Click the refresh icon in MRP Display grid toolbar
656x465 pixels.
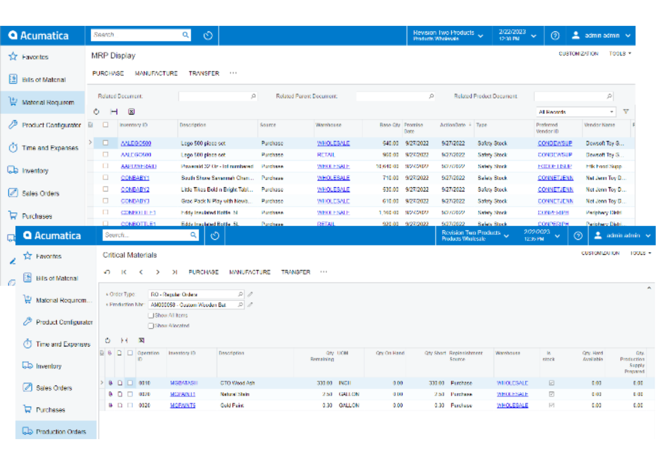point(96,112)
